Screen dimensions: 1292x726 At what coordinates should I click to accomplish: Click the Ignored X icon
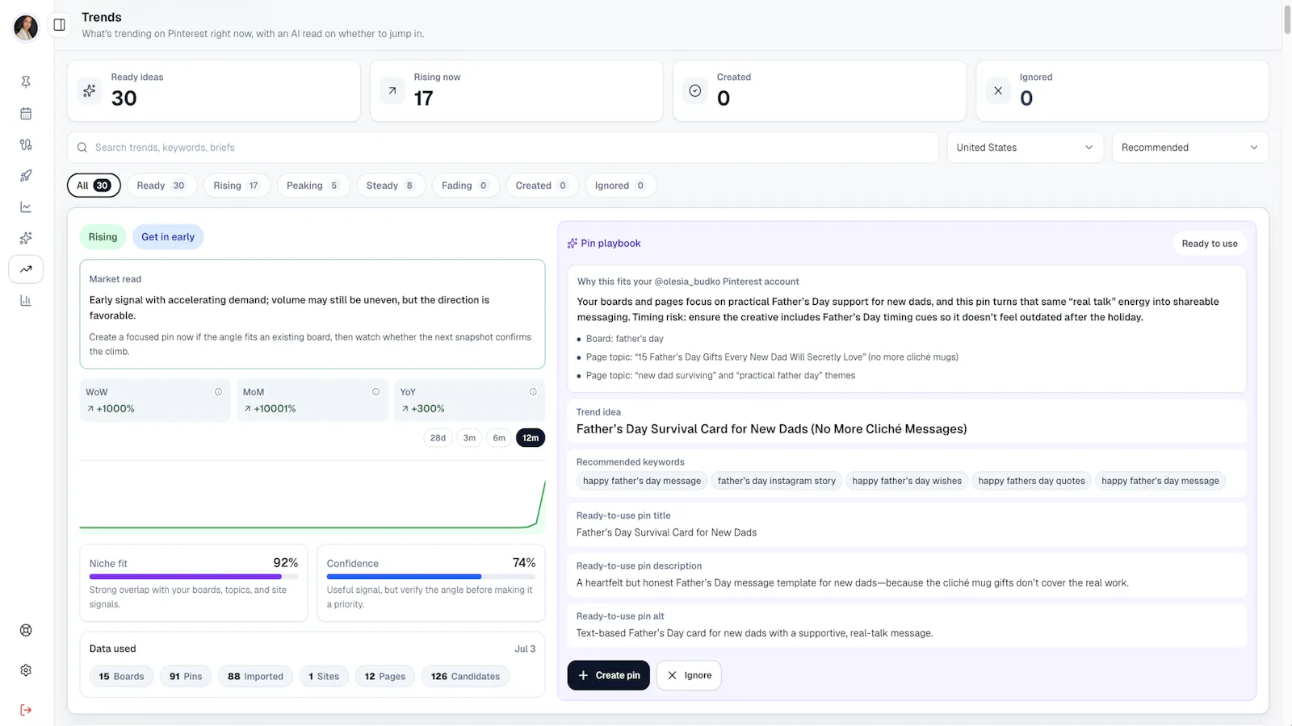[x=998, y=90]
